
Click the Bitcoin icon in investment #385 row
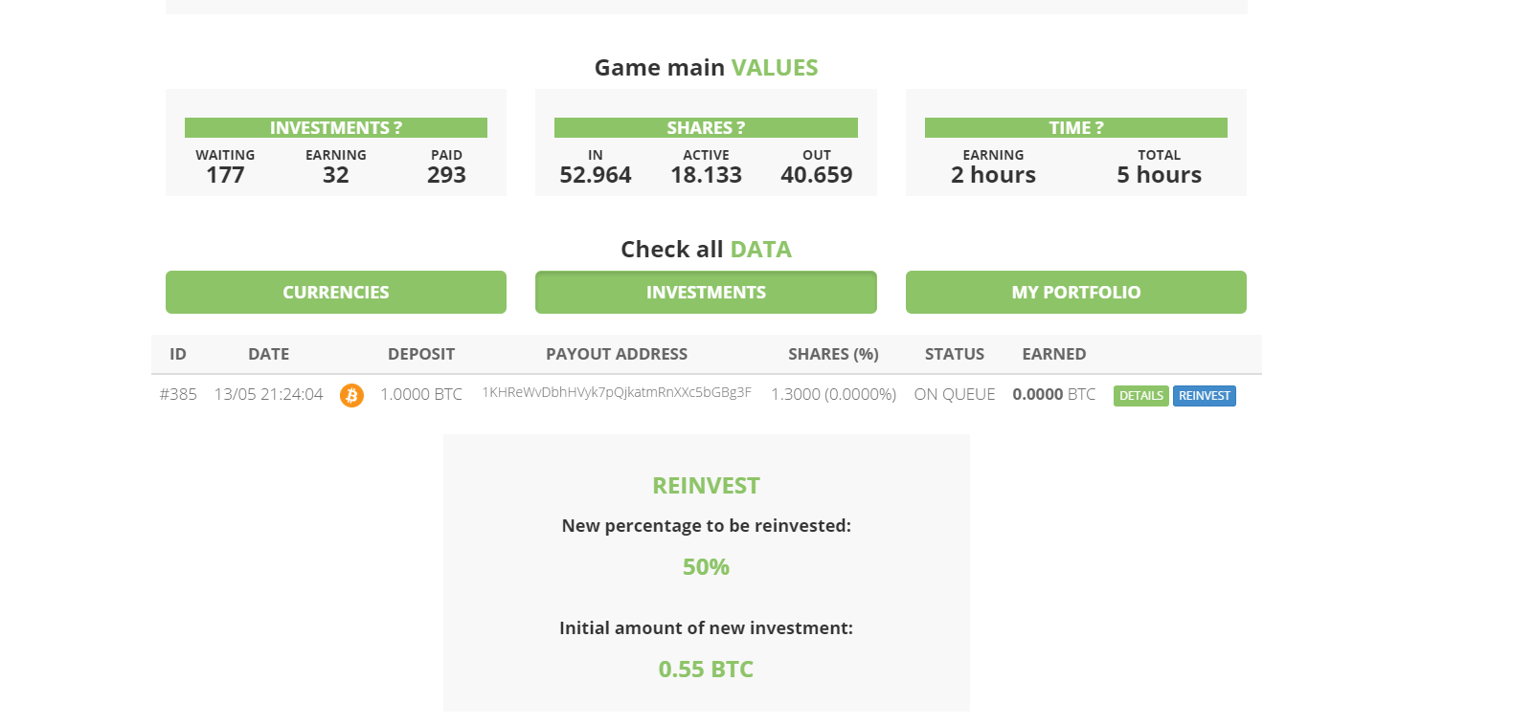point(351,395)
